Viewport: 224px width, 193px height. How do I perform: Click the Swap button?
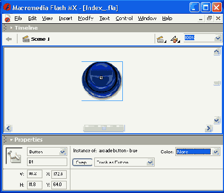(82, 162)
